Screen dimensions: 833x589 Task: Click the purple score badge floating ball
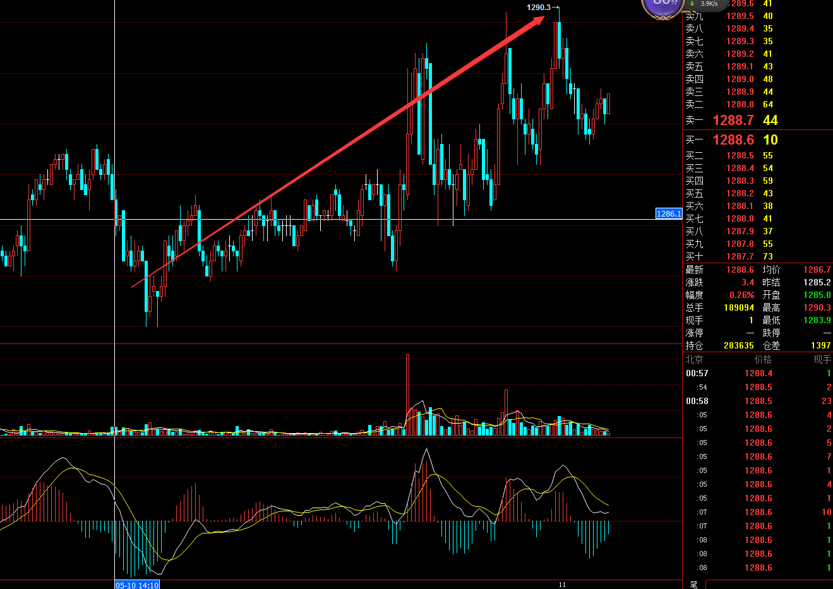(x=663, y=6)
